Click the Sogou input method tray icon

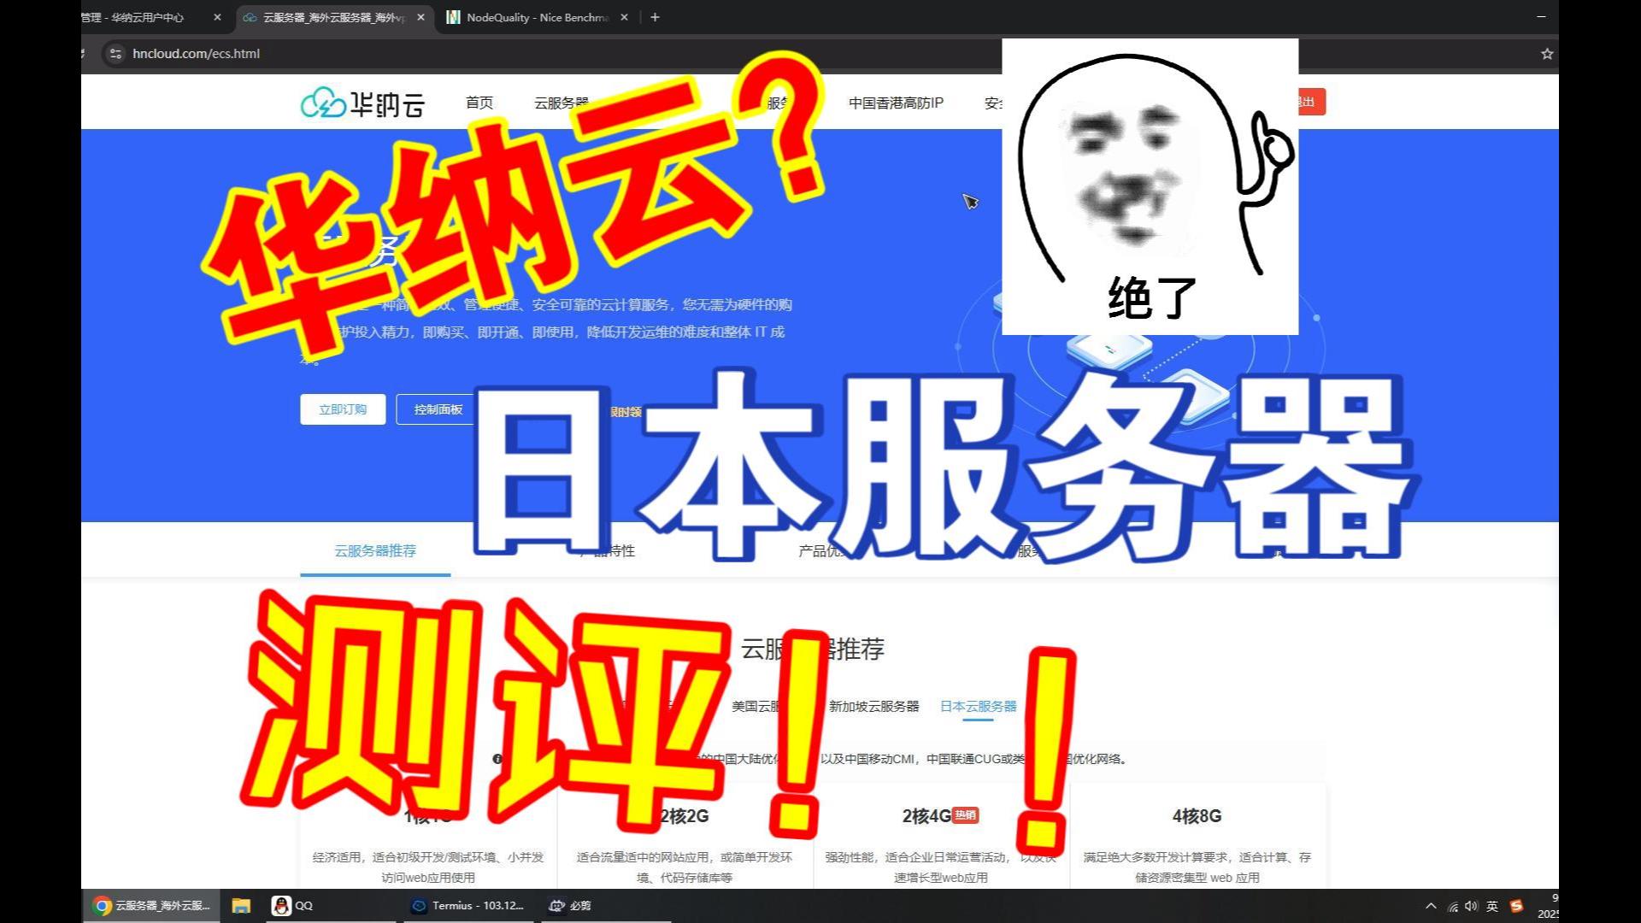click(1517, 907)
